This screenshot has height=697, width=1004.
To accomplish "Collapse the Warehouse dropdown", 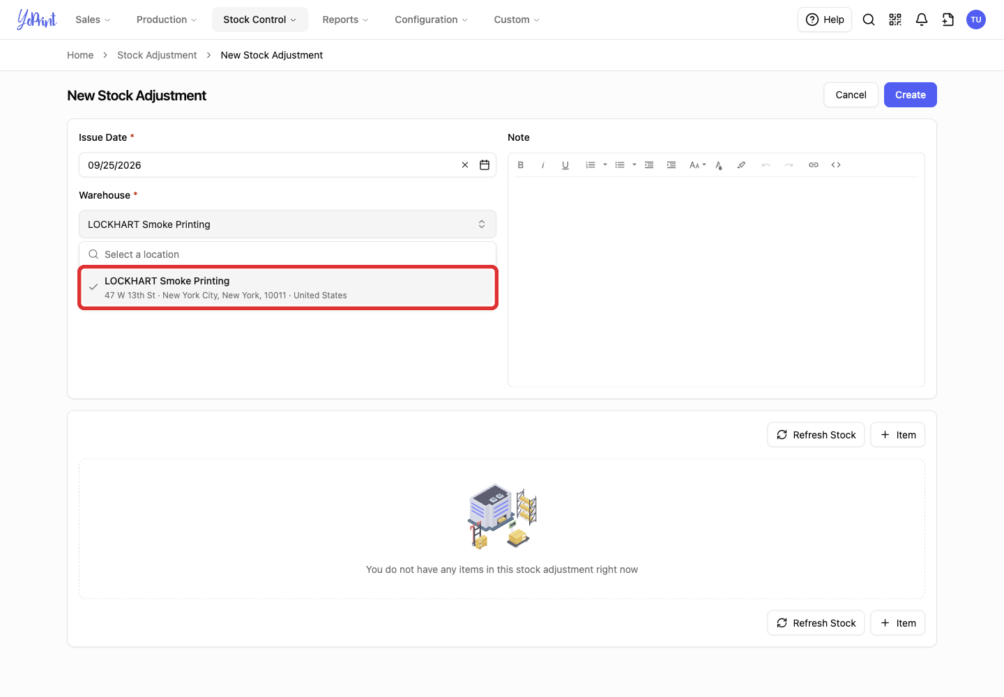I will click(287, 224).
